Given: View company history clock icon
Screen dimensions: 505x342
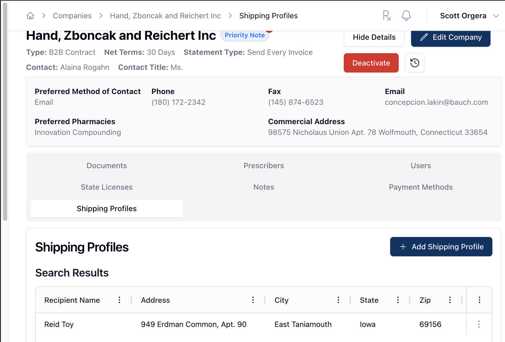Looking at the screenshot, I should coord(415,63).
